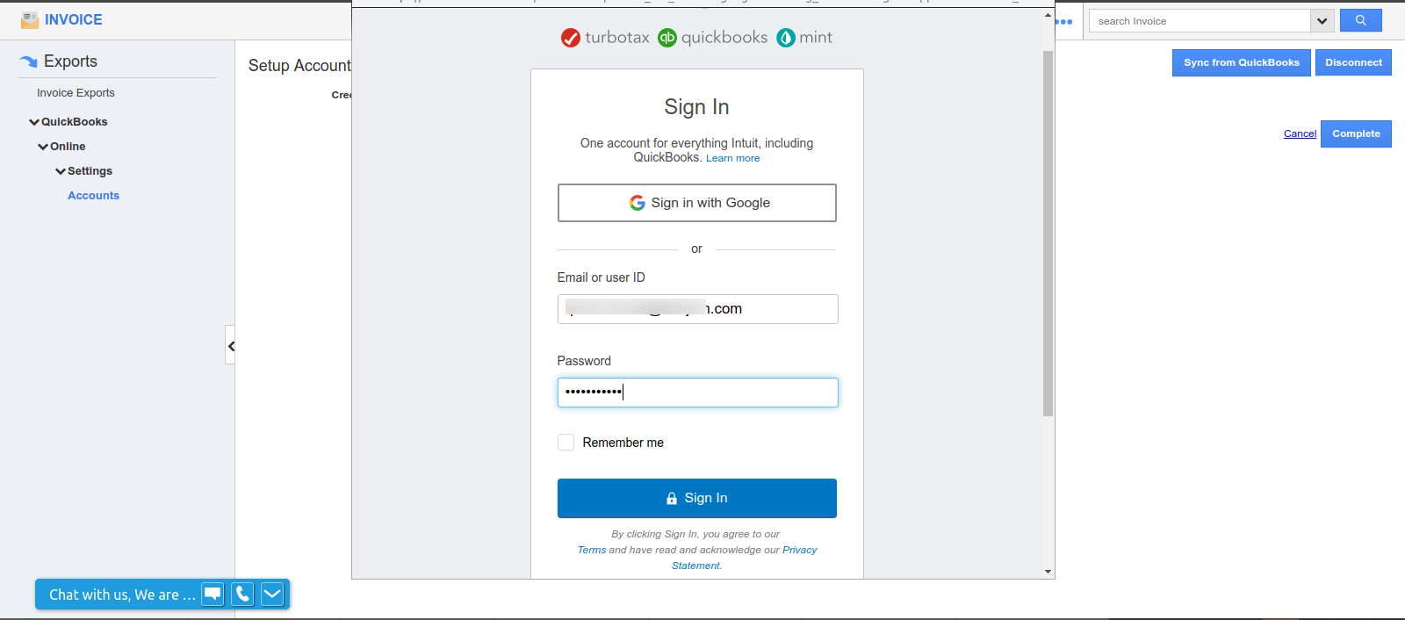Click the Cancel link

(1300, 133)
